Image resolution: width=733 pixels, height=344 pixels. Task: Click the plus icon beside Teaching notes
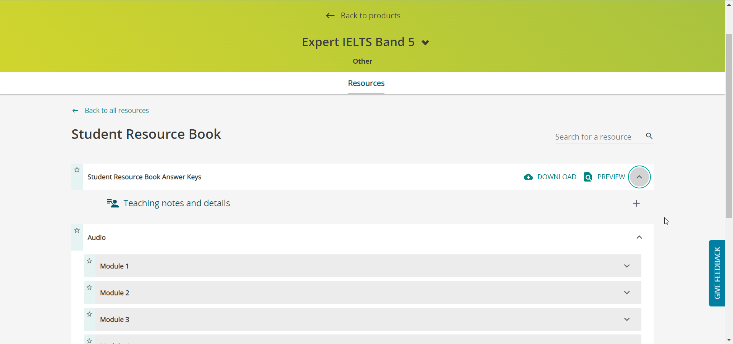[x=636, y=203]
